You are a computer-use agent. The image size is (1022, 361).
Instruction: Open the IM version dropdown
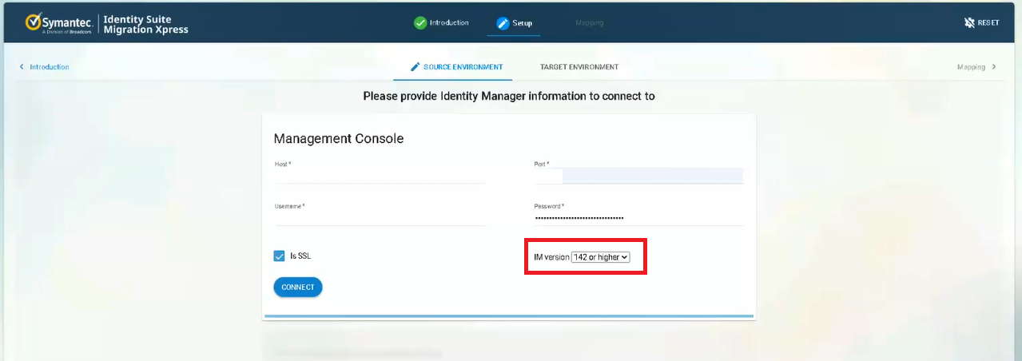601,257
